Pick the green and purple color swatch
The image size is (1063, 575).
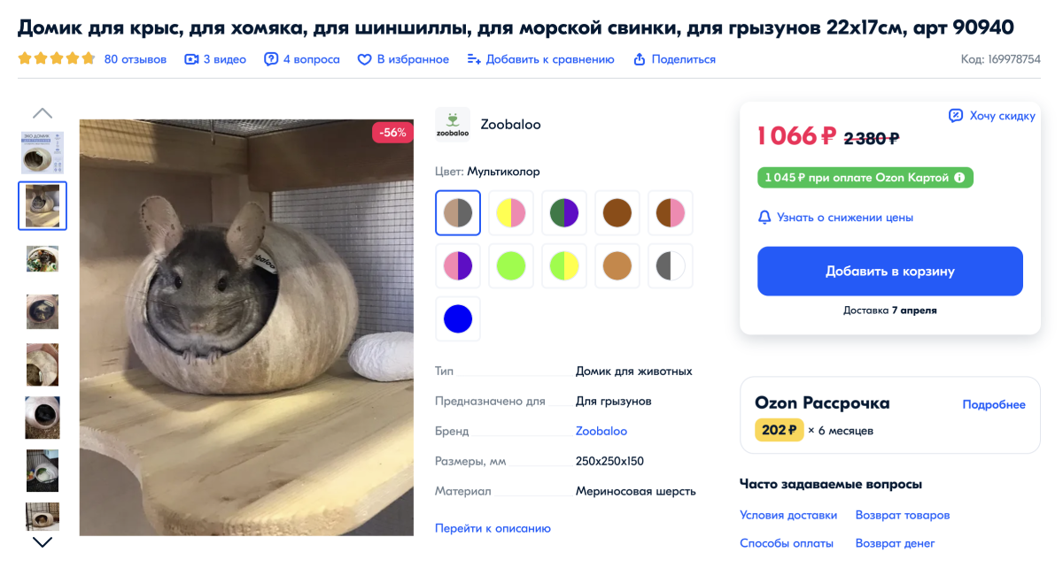(564, 213)
